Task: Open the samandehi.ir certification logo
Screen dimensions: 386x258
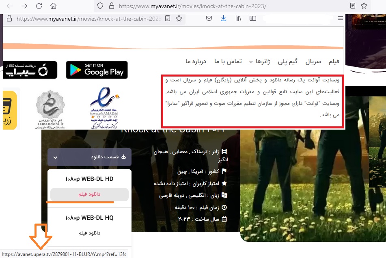Action: coord(50,109)
